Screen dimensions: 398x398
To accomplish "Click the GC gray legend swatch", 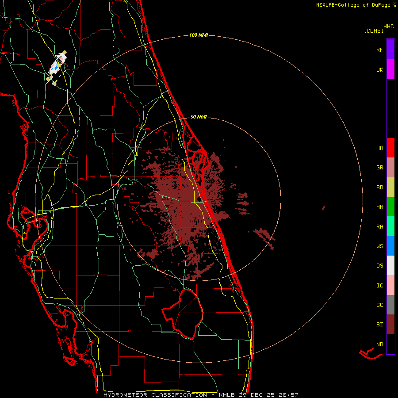I will pos(390,305).
